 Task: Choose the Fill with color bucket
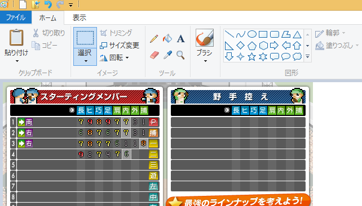(x=167, y=39)
